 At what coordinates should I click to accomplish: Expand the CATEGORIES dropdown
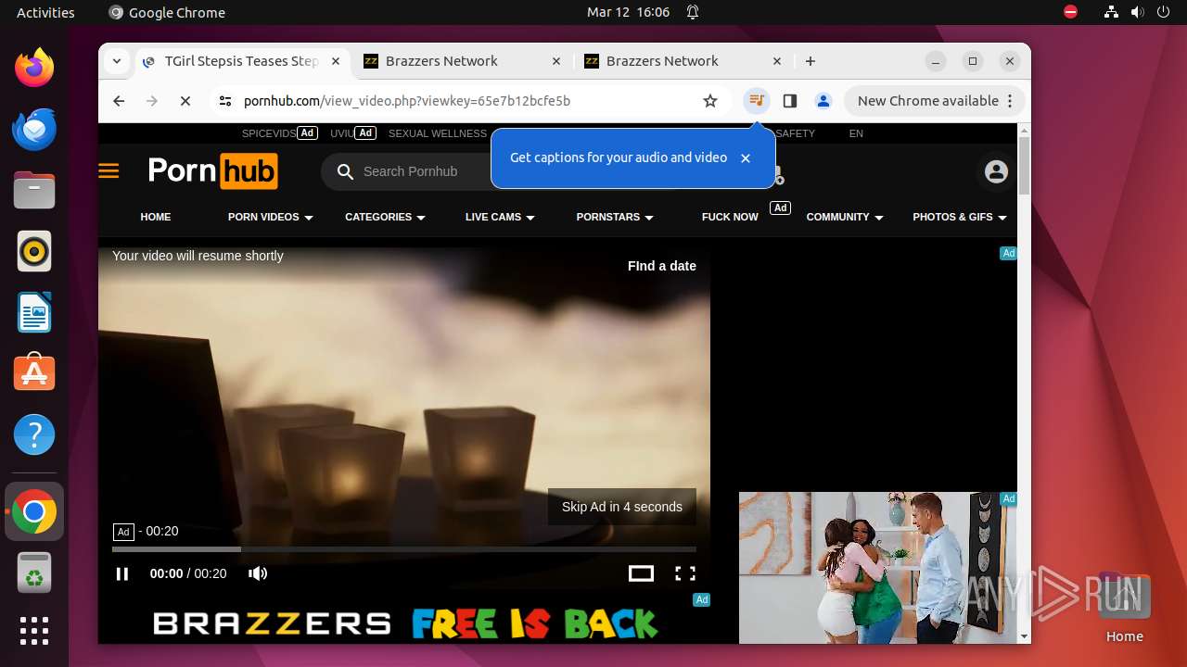[x=385, y=217]
